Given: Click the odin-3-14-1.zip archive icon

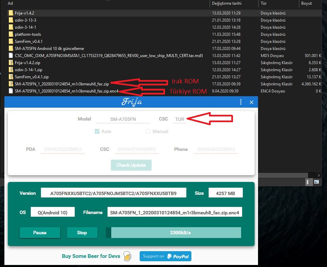Looking at the screenshot, I should tap(11, 70).
